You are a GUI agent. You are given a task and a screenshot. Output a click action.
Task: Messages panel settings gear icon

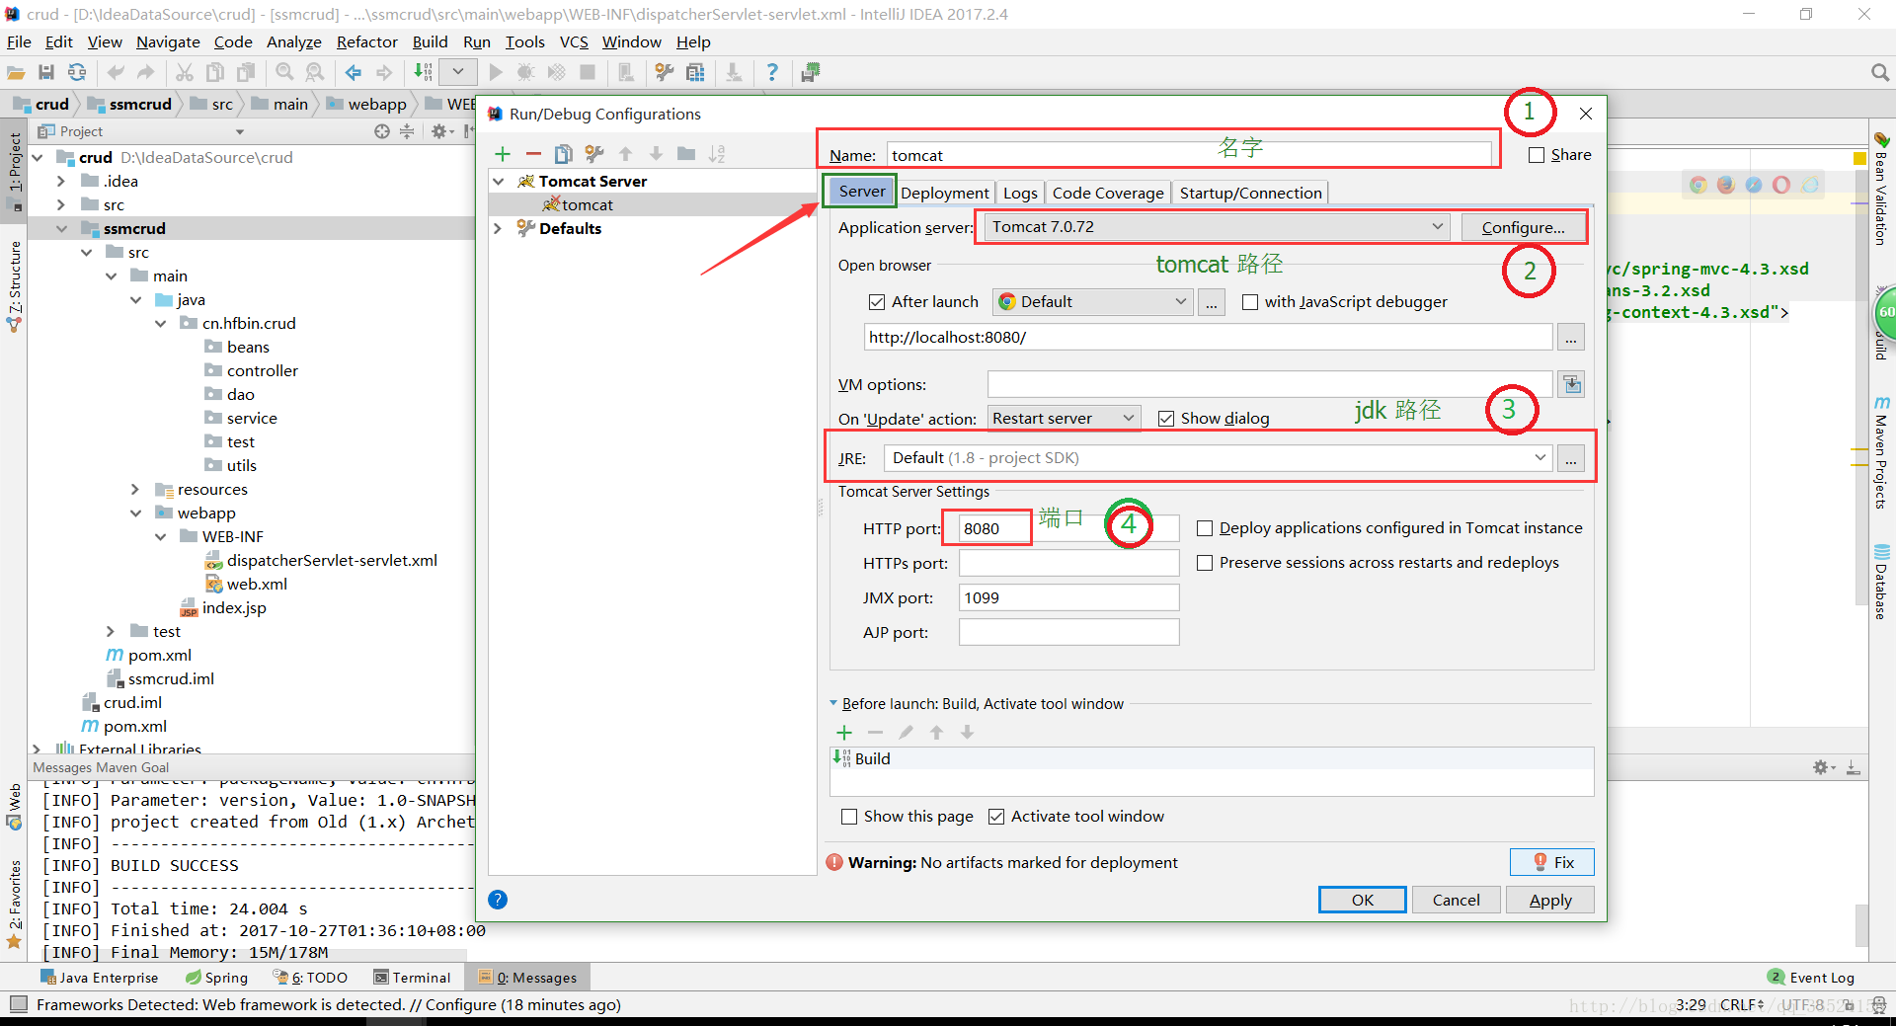coord(1821,767)
